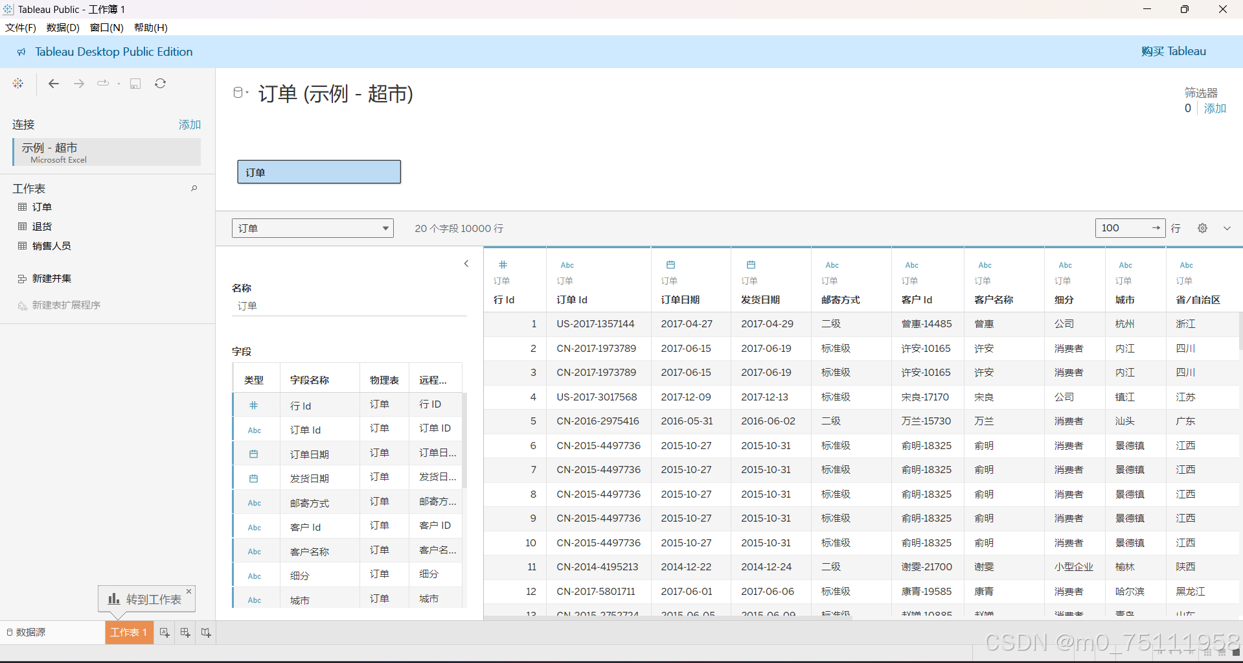Click the announcement icon in the blue banner
This screenshot has width=1243, height=663.
[x=21, y=52]
